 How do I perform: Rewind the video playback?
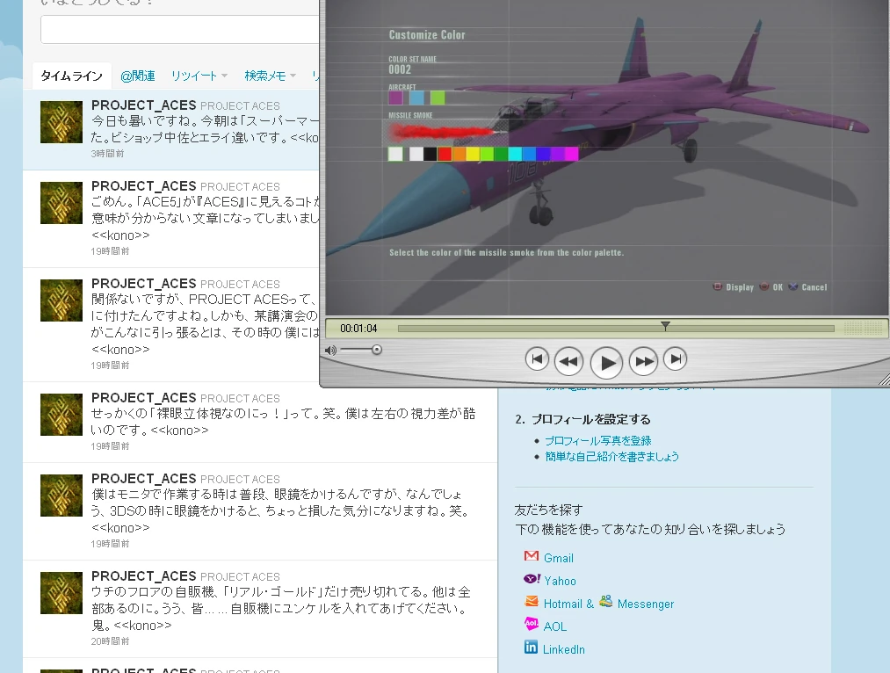click(x=568, y=361)
